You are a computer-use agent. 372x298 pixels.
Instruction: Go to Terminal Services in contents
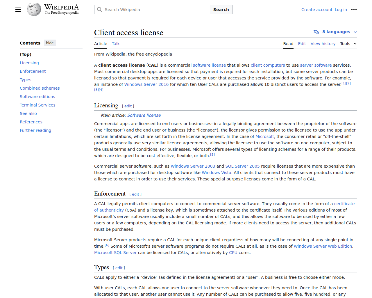pyautogui.click(x=37, y=105)
